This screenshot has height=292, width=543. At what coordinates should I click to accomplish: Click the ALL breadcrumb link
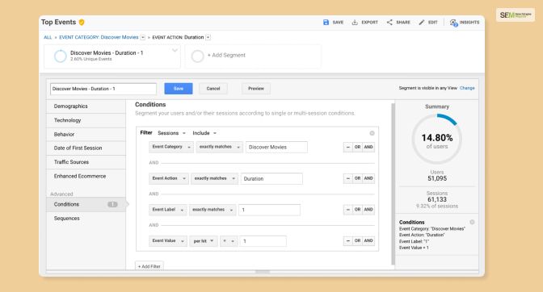point(48,37)
